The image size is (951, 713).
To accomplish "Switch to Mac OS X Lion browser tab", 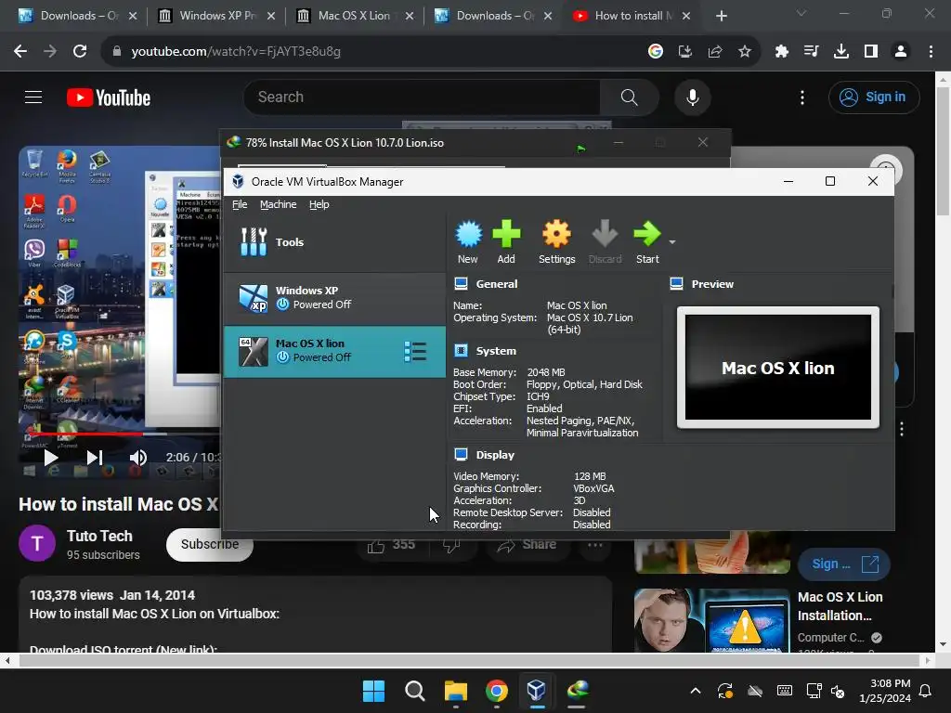I will pyautogui.click(x=355, y=16).
